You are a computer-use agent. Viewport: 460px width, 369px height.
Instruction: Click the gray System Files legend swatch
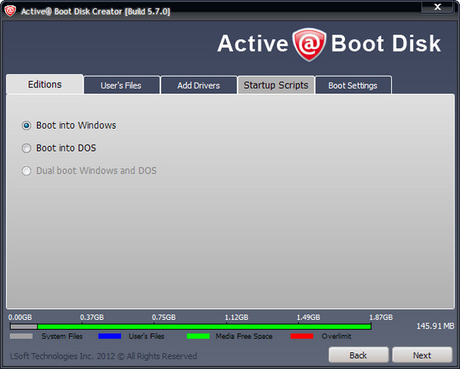click(21, 336)
